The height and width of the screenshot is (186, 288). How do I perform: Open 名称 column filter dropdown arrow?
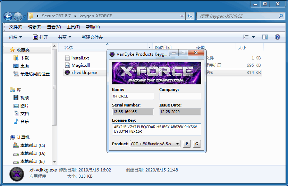click(x=150, y=47)
